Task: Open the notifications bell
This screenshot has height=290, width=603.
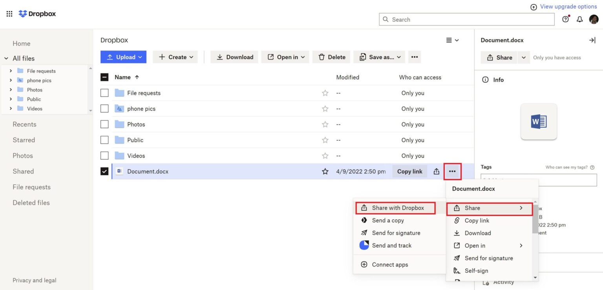Action: click(x=579, y=19)
